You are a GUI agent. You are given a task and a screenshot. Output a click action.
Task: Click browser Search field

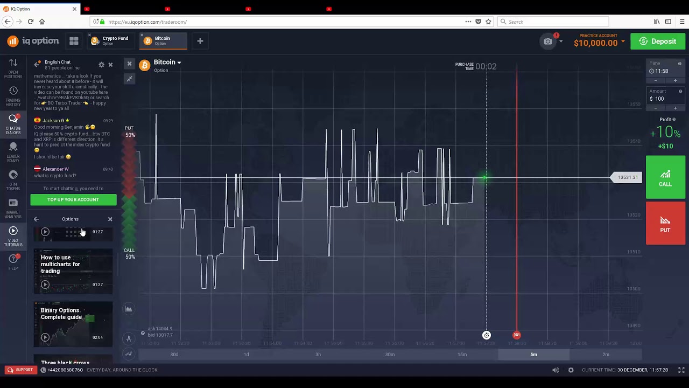click(x=553, y=22)
